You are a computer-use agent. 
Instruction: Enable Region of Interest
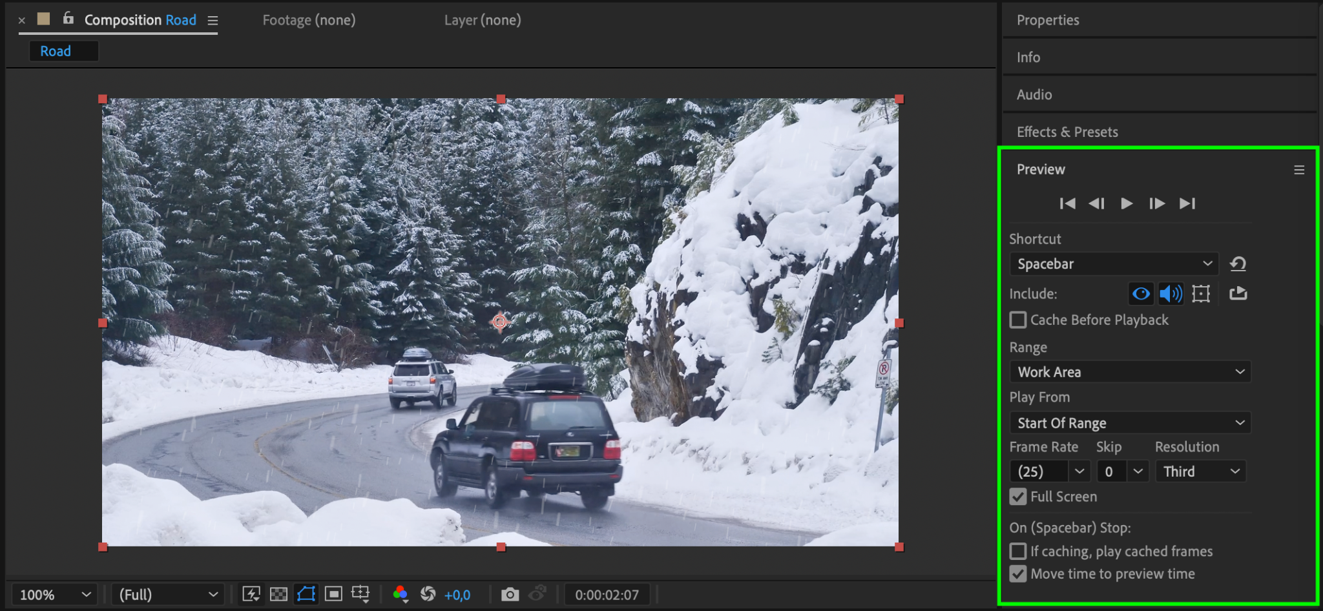(x=333, y=594)
